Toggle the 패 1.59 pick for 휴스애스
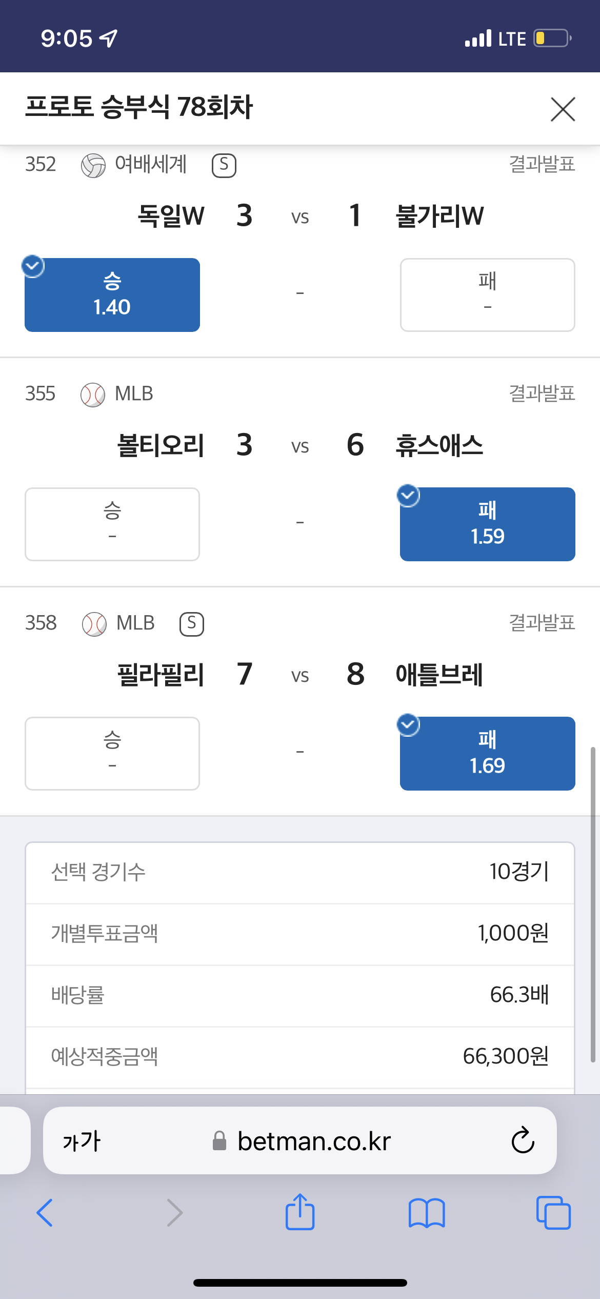 point(487,524)
